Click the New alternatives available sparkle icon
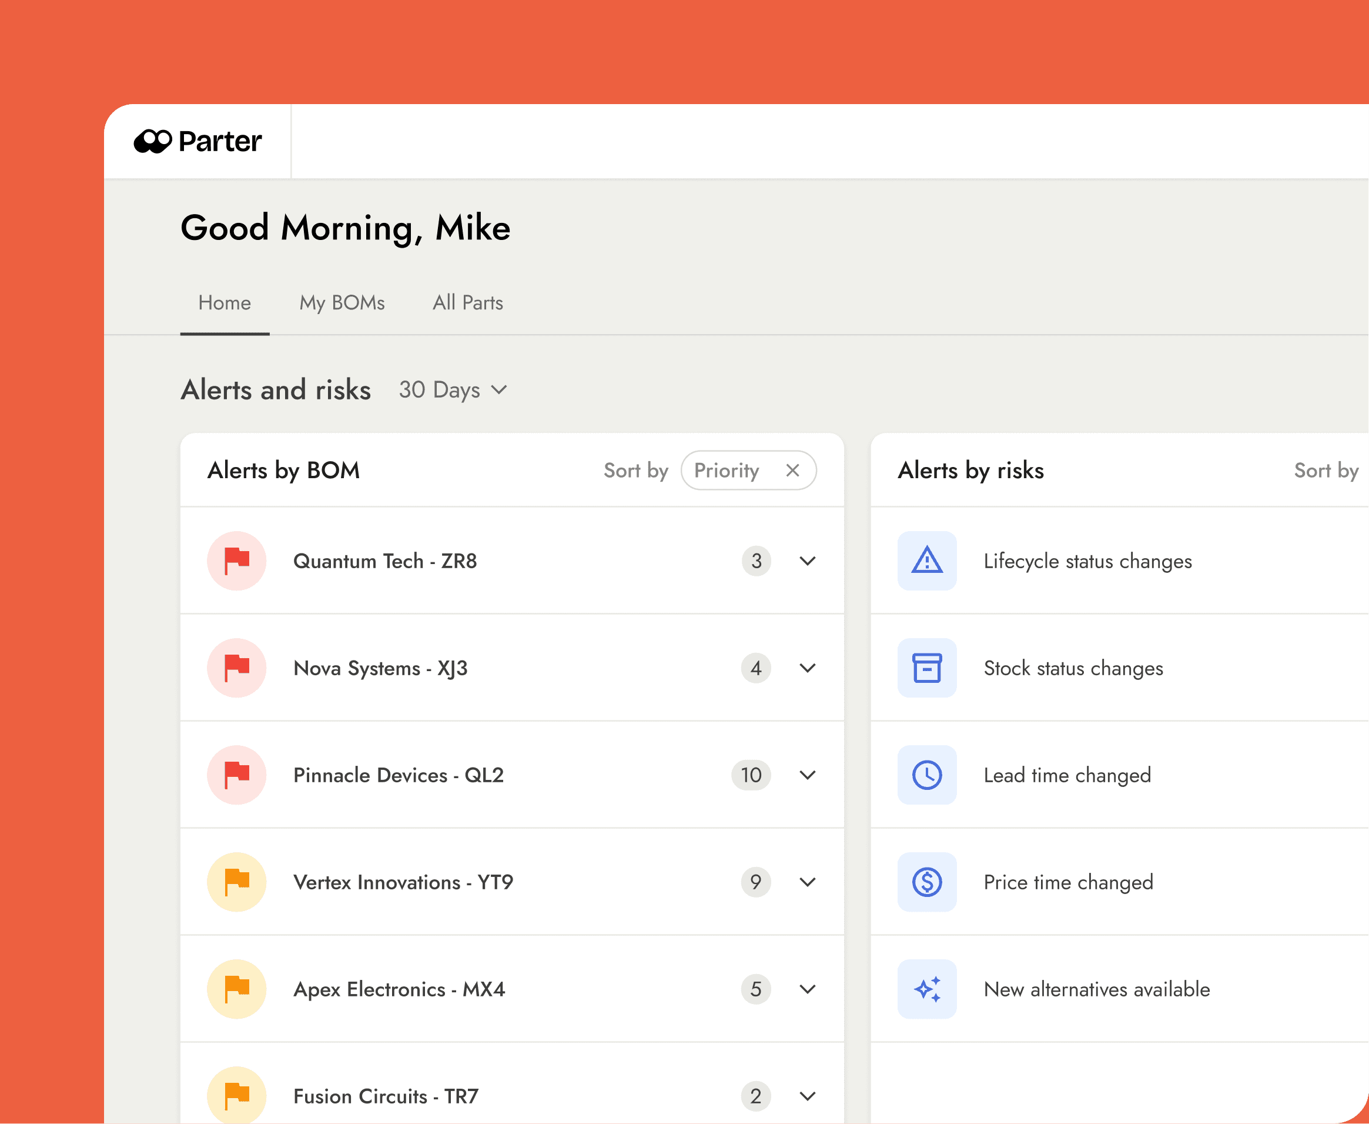 (926, 989)
